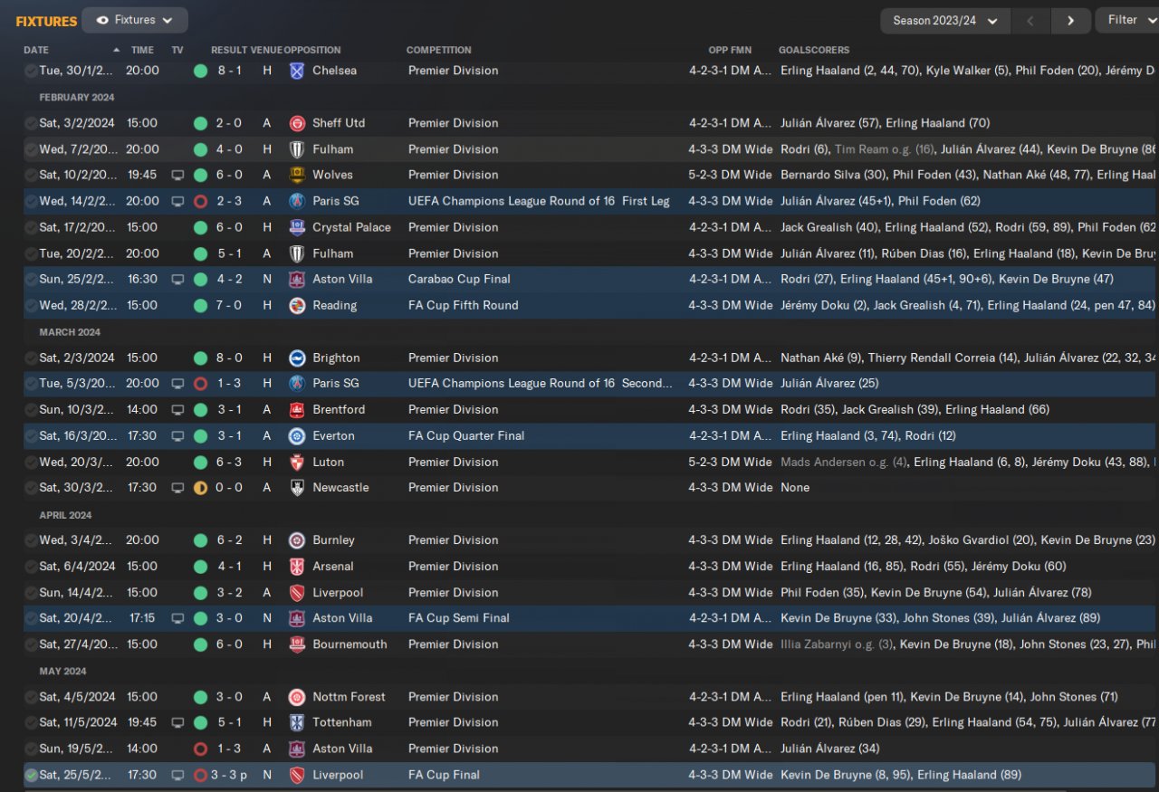The height and width of the screenshot is (792, 1159).
Task: Click the TV icon on the FA Cup Semi Final row
Action: [177, 618]
